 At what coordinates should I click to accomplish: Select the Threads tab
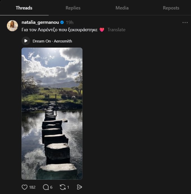pos(24,8)
